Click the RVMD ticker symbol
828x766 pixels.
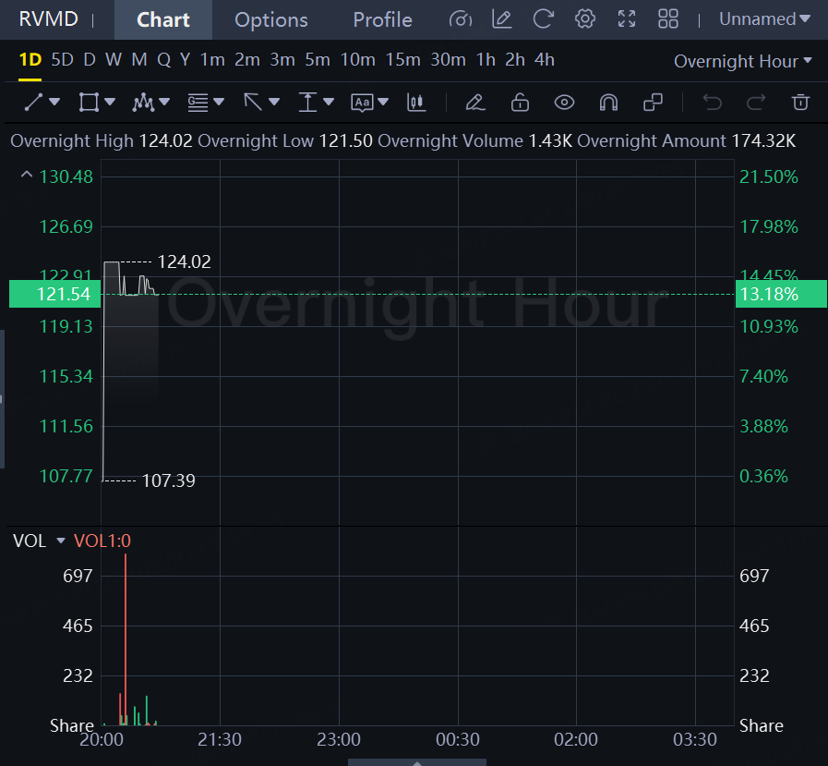pyautogui.click(x=48, y=19)
